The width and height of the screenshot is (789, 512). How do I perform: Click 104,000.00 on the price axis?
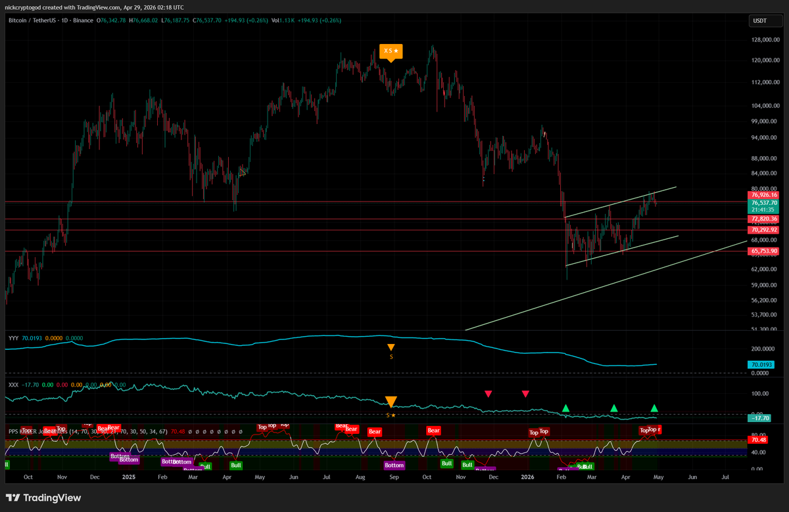[x=766, y=106]
